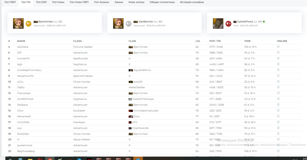Click the OneMoreLife clan crest icon

pyautogui.click(x=130, y=128)
